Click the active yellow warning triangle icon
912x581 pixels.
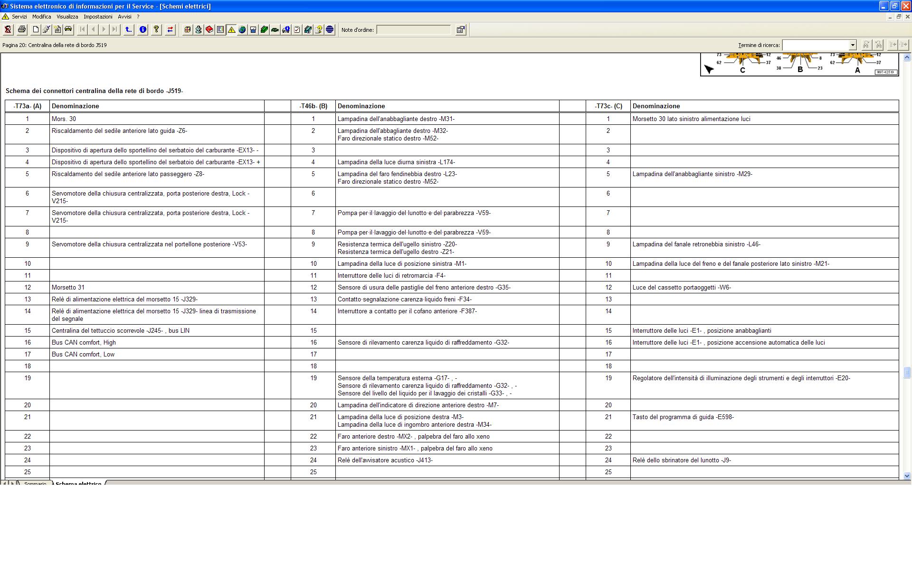(x=231, y=29)
